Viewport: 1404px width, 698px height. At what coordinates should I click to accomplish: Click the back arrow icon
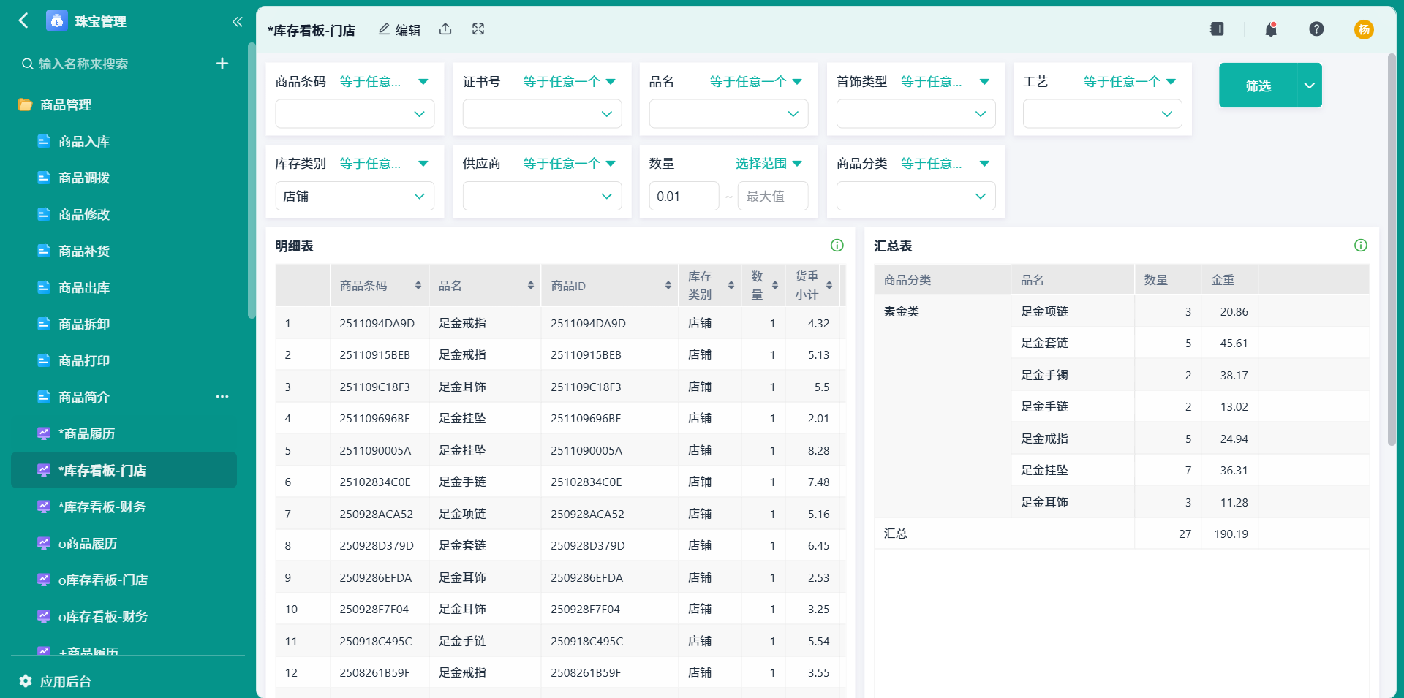pos(23,20)
